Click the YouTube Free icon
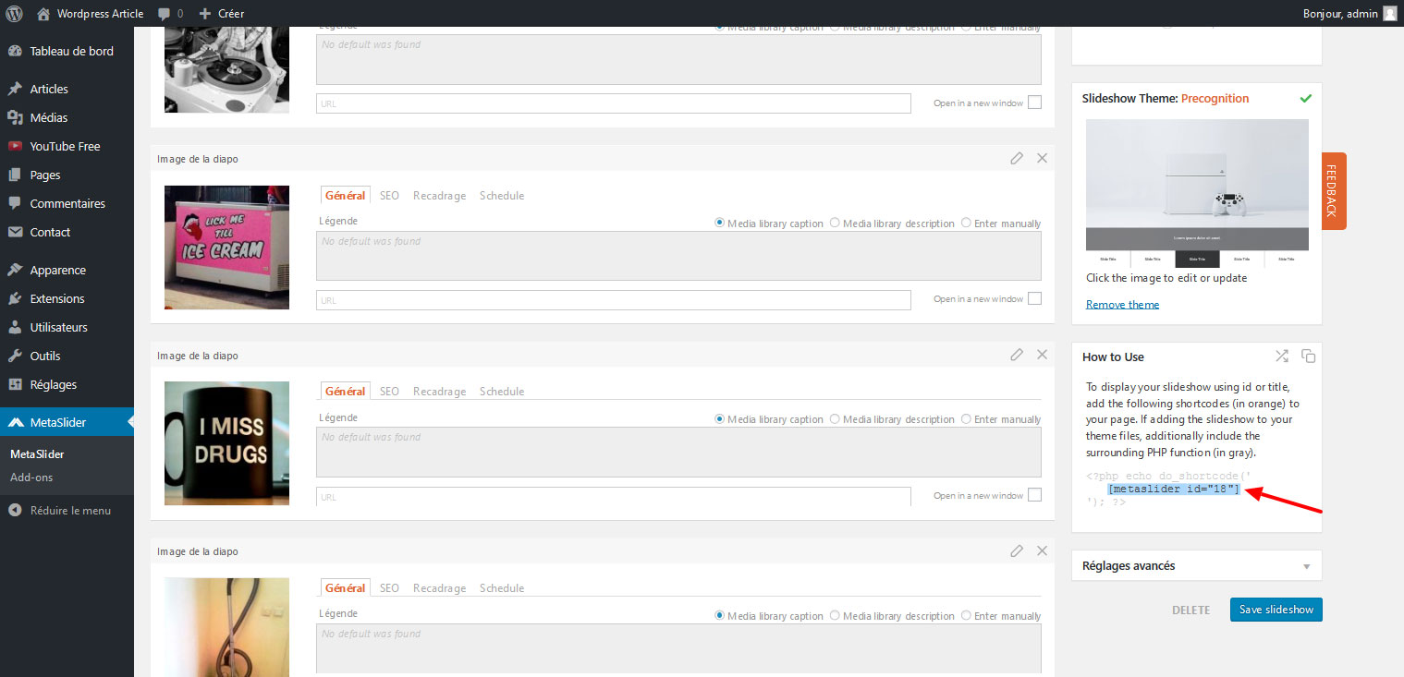 tap(15, 146)
